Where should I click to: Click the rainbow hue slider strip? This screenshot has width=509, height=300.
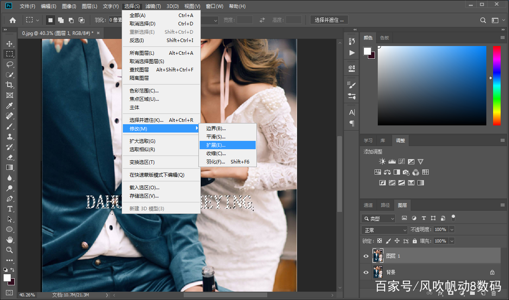(x=497, y=85)
